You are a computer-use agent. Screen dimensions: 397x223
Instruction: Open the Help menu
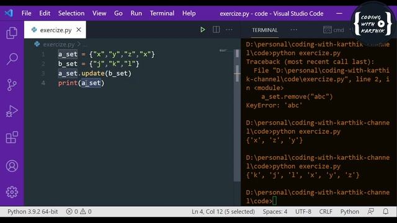tap(189, 13)
